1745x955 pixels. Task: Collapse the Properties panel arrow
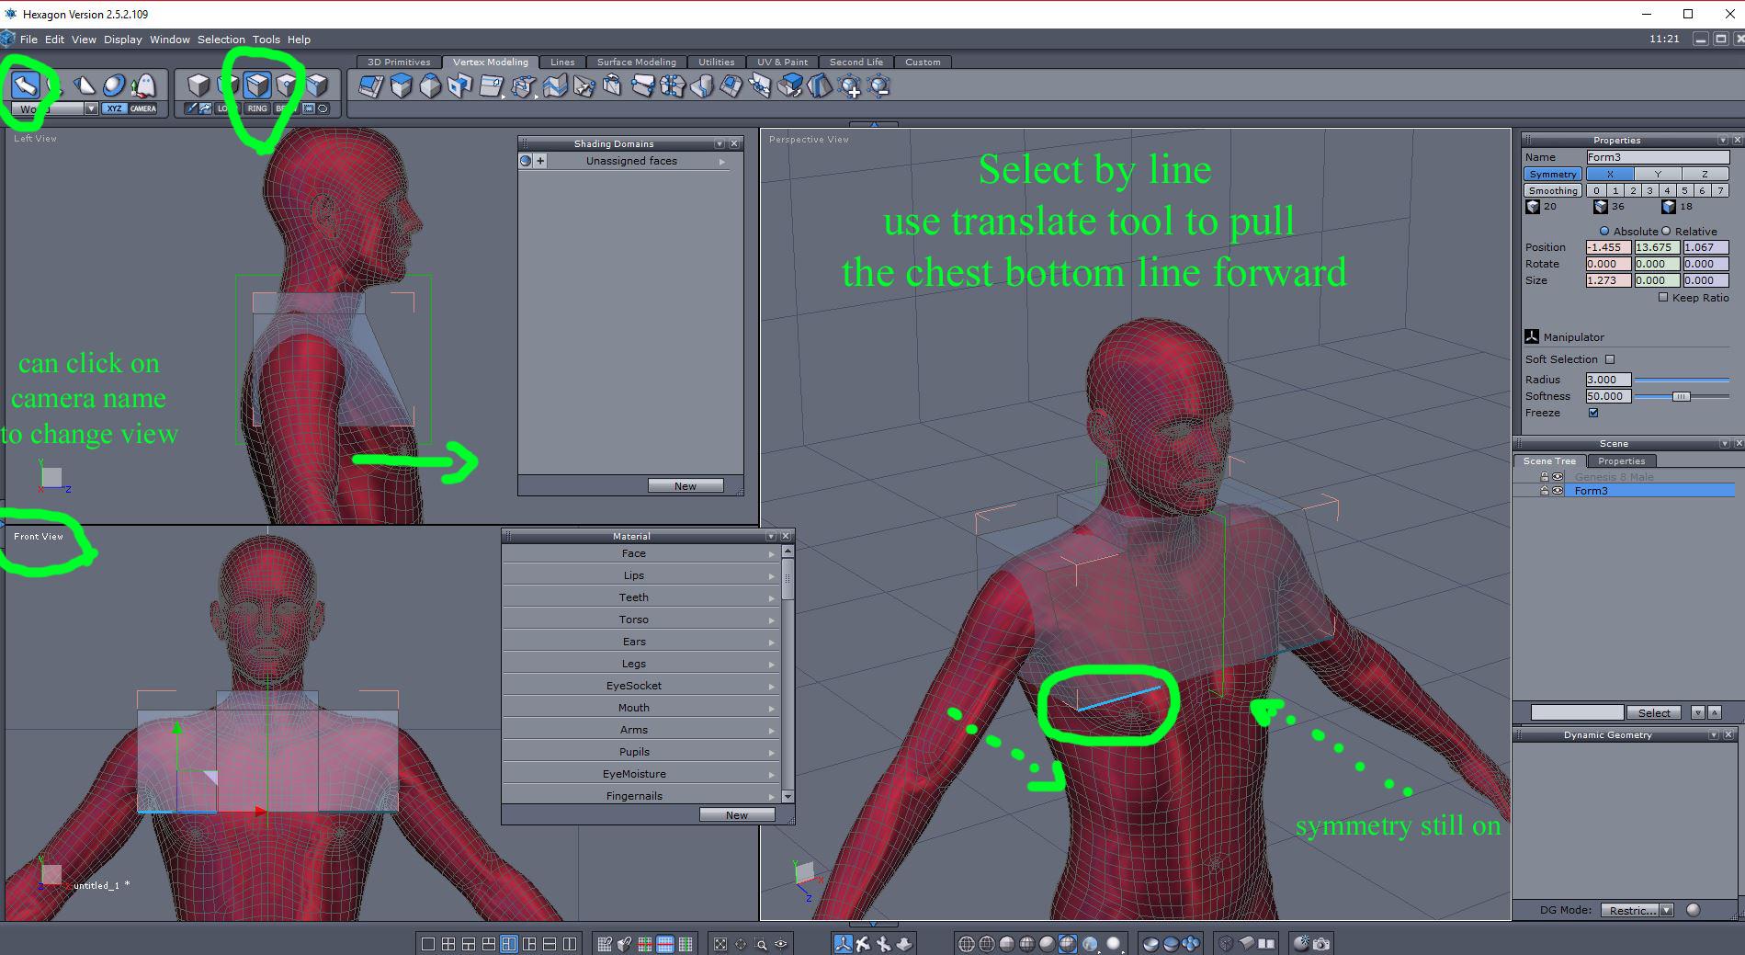tap(1723, 141)
